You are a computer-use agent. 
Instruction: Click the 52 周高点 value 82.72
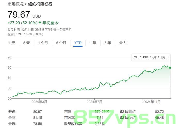[x=159, y=112]
